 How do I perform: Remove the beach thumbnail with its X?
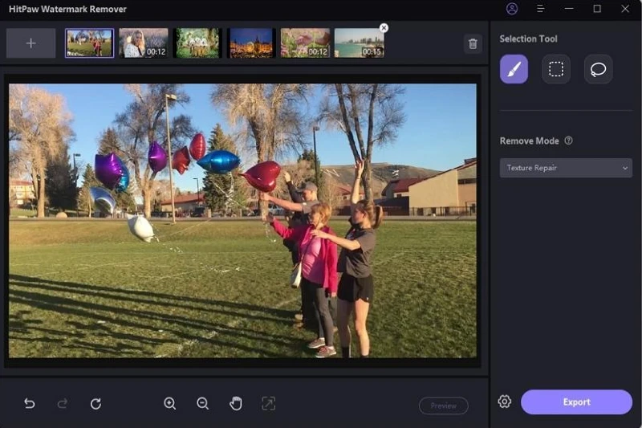pos(384,28)
